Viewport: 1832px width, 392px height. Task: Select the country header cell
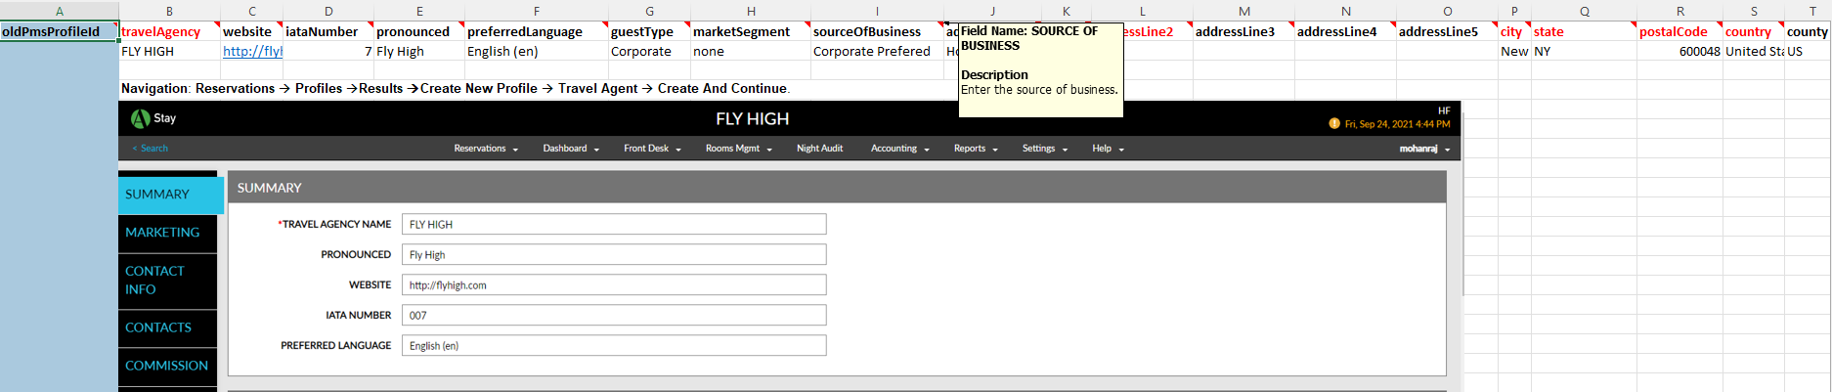pos(1754,31)
